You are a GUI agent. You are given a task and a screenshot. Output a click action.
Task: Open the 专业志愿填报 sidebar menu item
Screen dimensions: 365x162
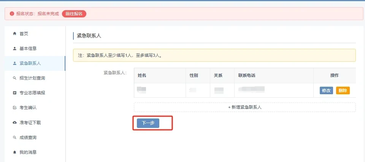(x=32, y=93)
